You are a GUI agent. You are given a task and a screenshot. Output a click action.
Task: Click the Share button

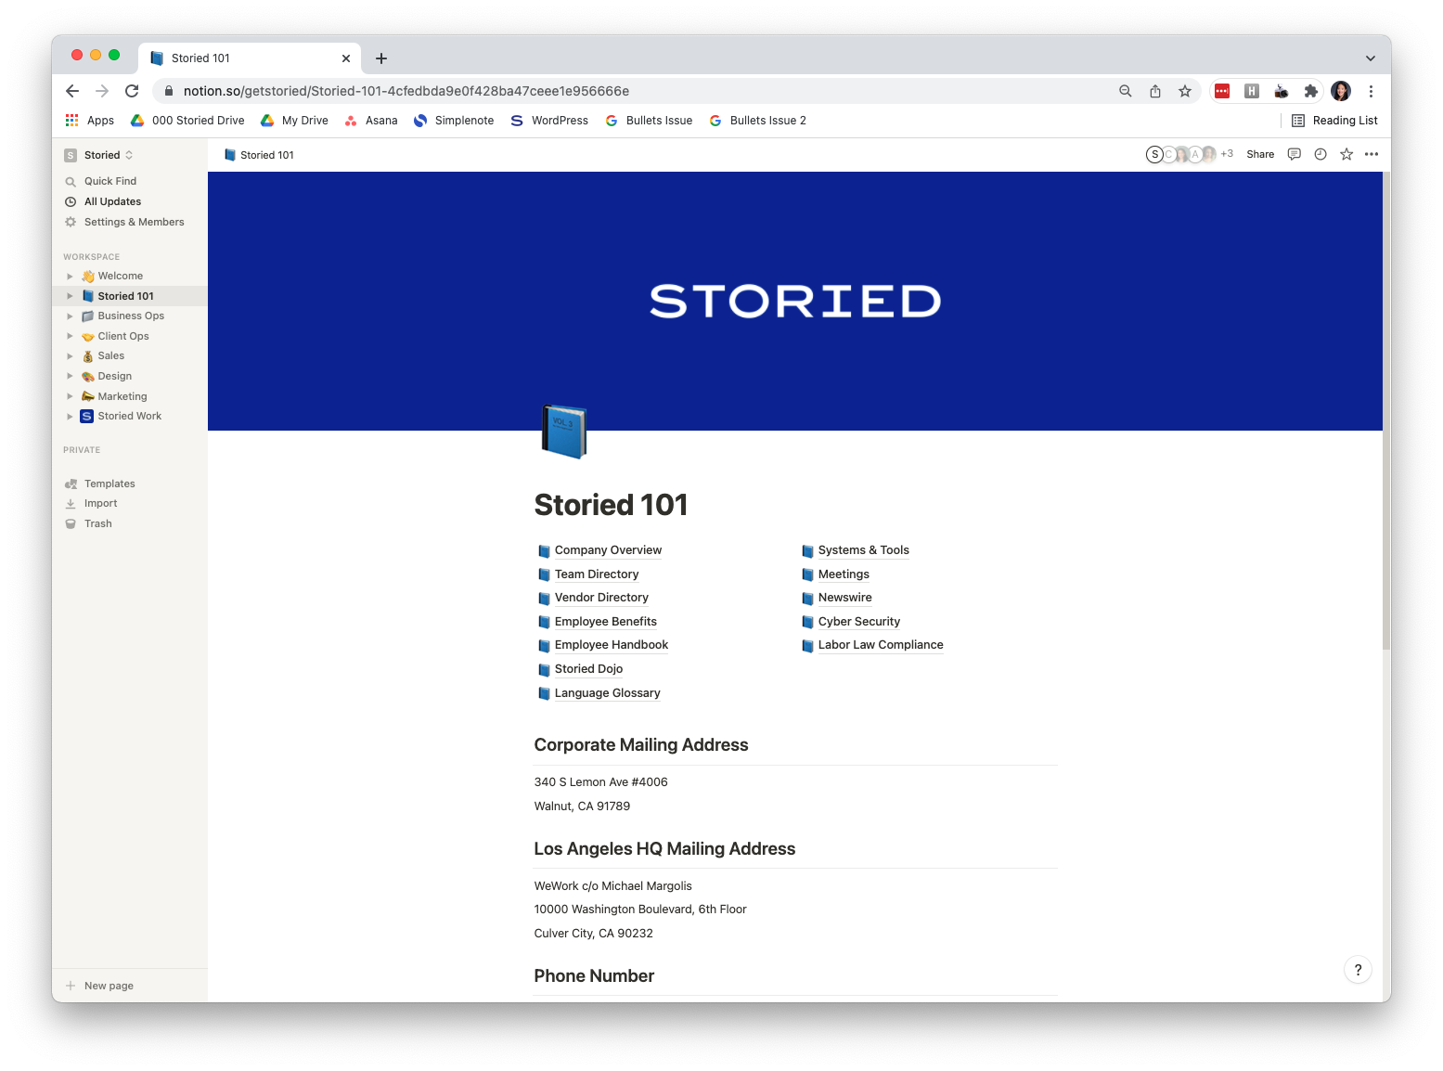pos(1260,154)
